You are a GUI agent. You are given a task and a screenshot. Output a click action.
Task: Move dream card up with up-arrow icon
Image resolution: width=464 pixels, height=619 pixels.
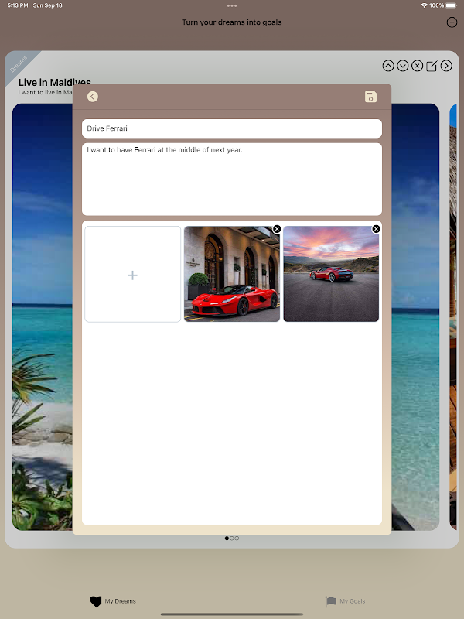point(388,66)
